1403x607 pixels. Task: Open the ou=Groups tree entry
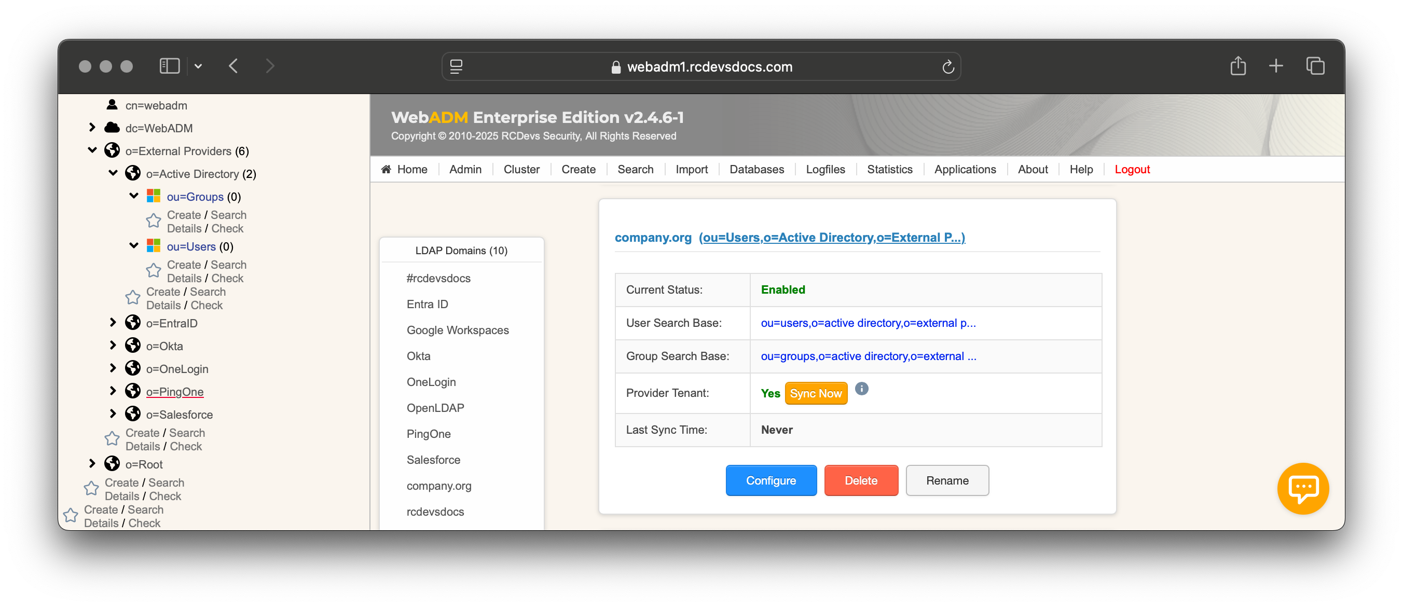[x=195, y=197]
